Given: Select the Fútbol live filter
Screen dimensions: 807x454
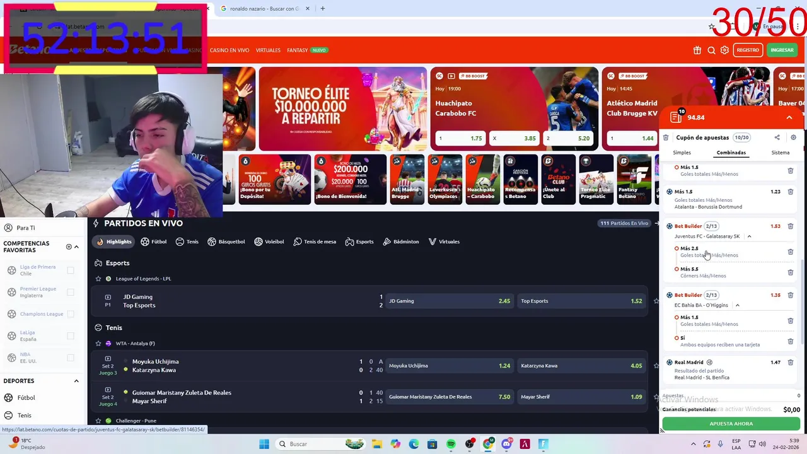Looking at the screenshot, I should tap(154, 242).
